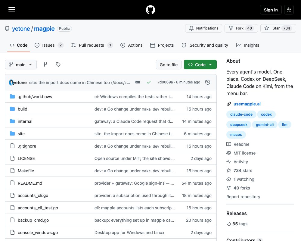Go to the Actions tab

132,45
